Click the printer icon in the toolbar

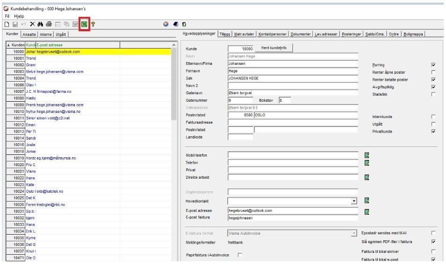(x=49, y=24)
